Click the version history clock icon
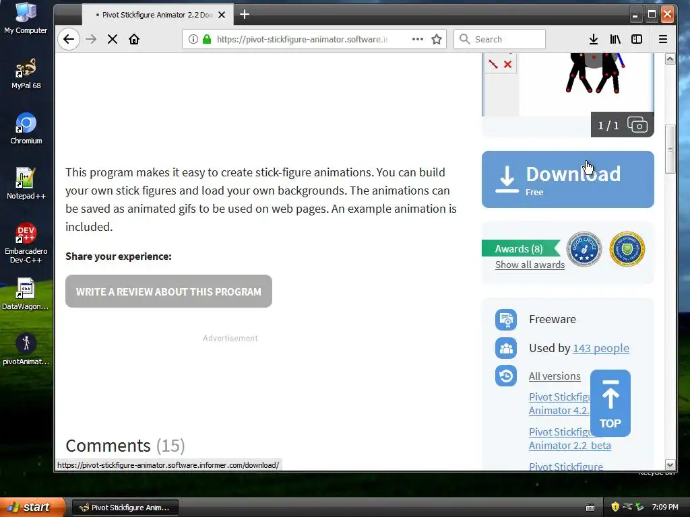The height and width of the screenshot is (517, 690). pos(506,376)
